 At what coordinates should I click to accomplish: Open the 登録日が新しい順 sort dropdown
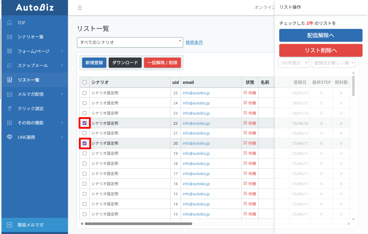(x=333, y=63)
